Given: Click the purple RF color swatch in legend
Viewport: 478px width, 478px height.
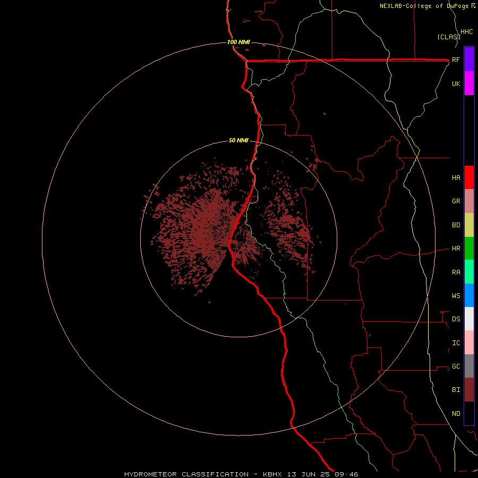Looking at the screenshot, I should point(469,59).
